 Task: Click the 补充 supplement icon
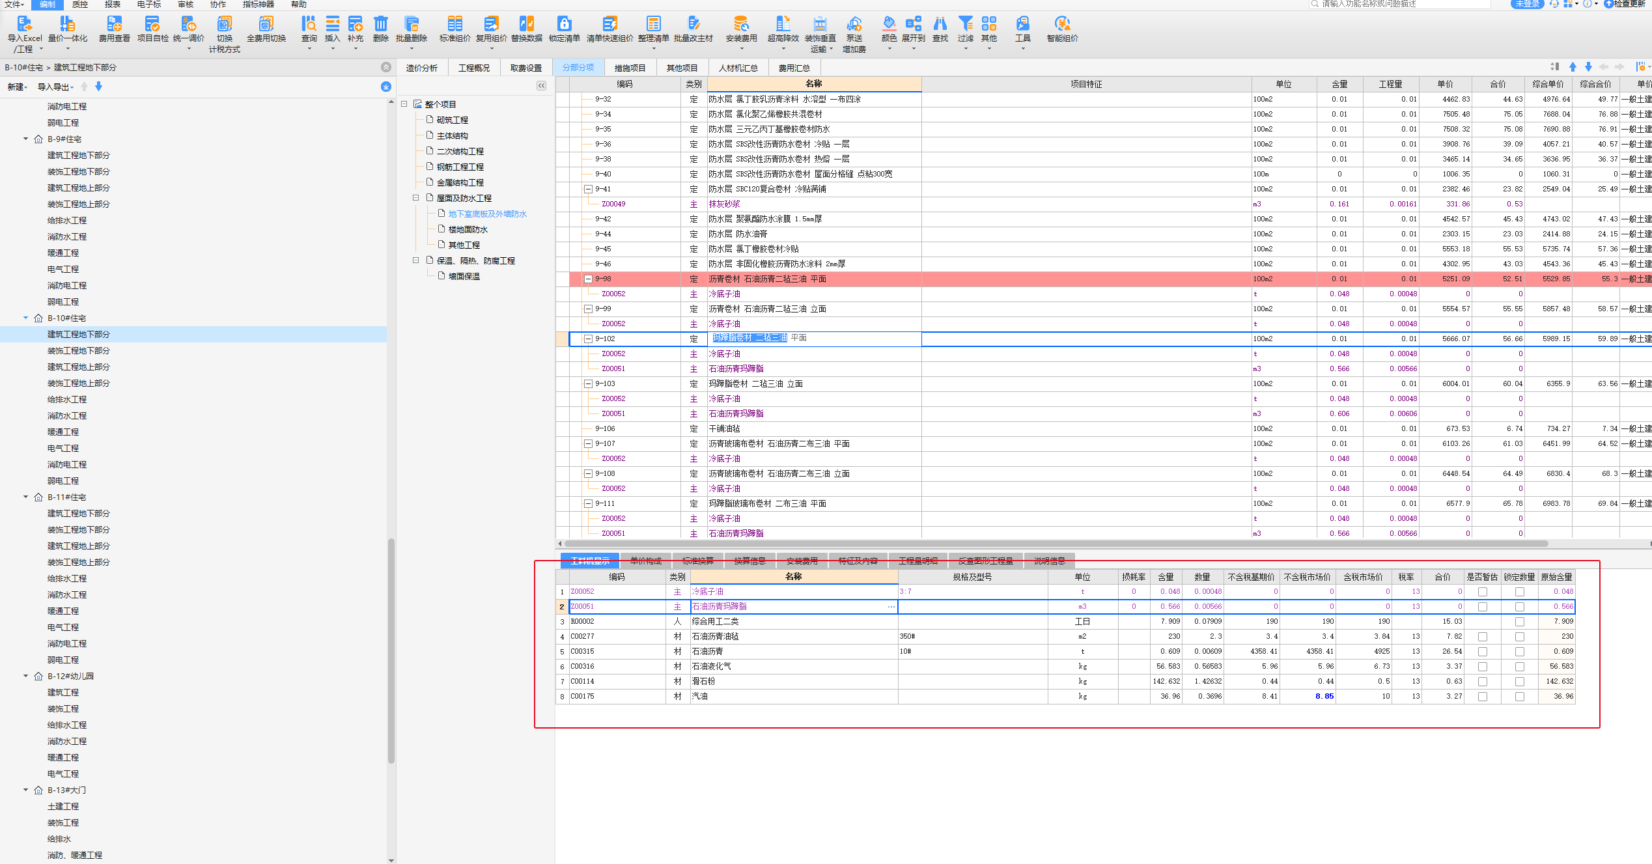356,24
